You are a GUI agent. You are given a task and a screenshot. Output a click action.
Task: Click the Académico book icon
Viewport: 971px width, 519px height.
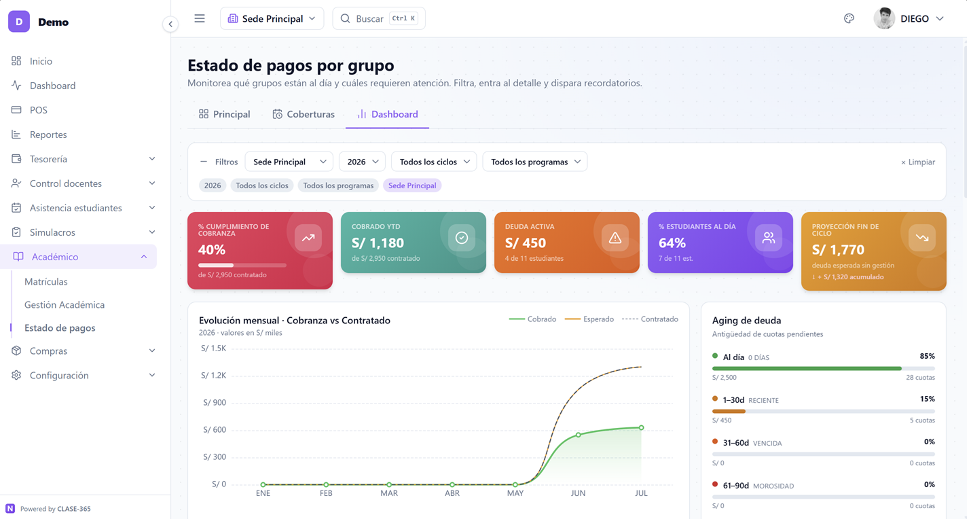pyautogui.click(x=18, y=257)
